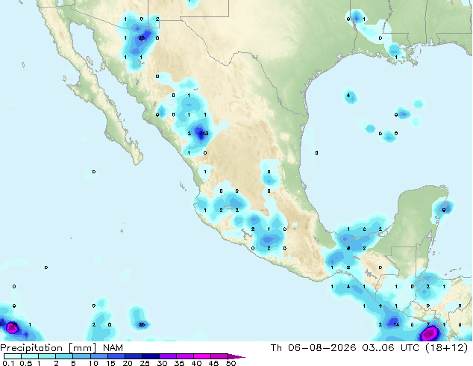Pick the 5–10 mm legend color box
Image resolution: width=473 pixels, height=366 pixels.
[x=81, y=356]
